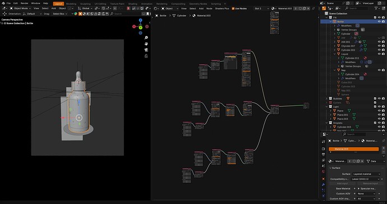Image resolution: width=387 pixels, height=204 pixels.
Task: Toggle the camera view icon in viewport
Action: click(146, 50)
